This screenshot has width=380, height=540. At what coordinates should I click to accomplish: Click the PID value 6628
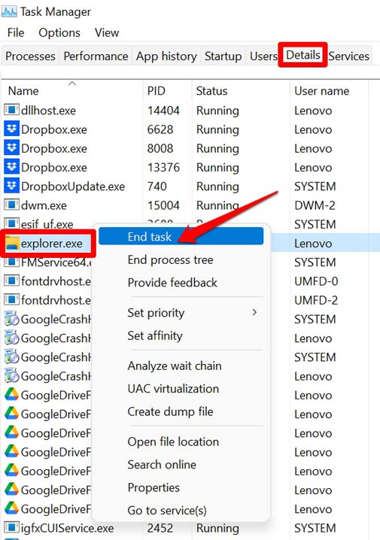point(160,129)
